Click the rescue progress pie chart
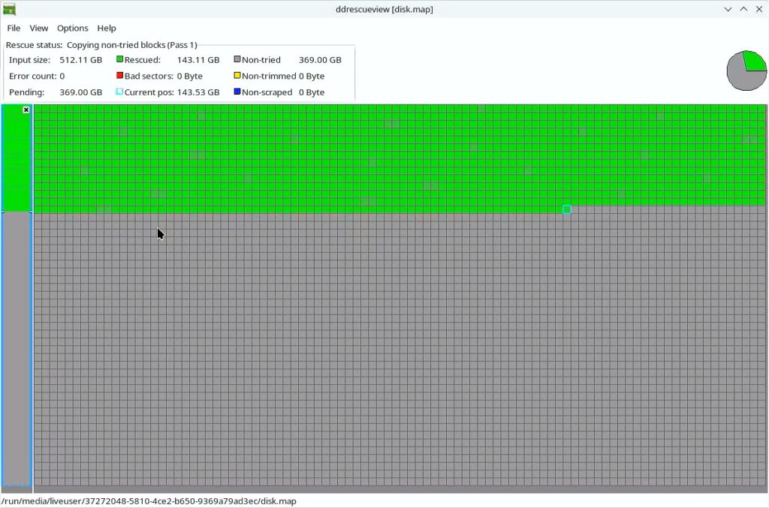 tap(746, 71)
